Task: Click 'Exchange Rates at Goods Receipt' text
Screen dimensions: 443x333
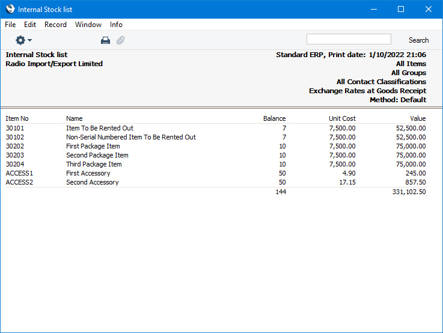Action: (367, 91)
